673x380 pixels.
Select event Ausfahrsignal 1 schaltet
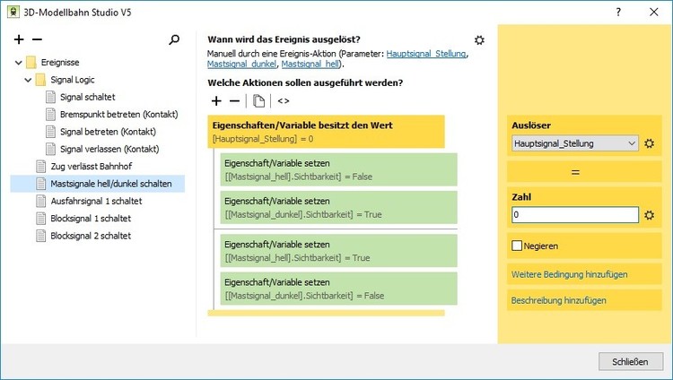[x=96, y=201]
